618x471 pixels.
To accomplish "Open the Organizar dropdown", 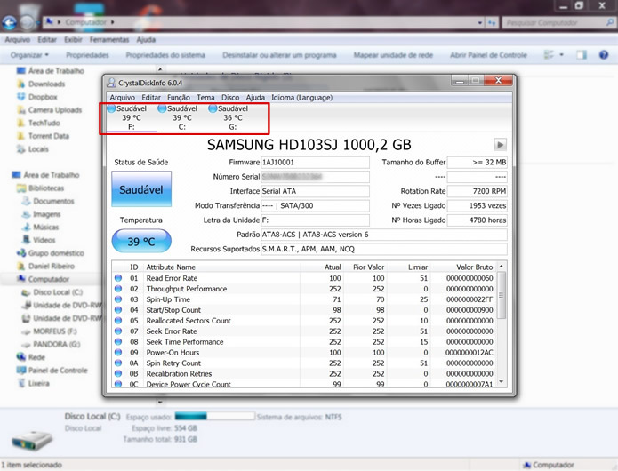I will [31, 55].
